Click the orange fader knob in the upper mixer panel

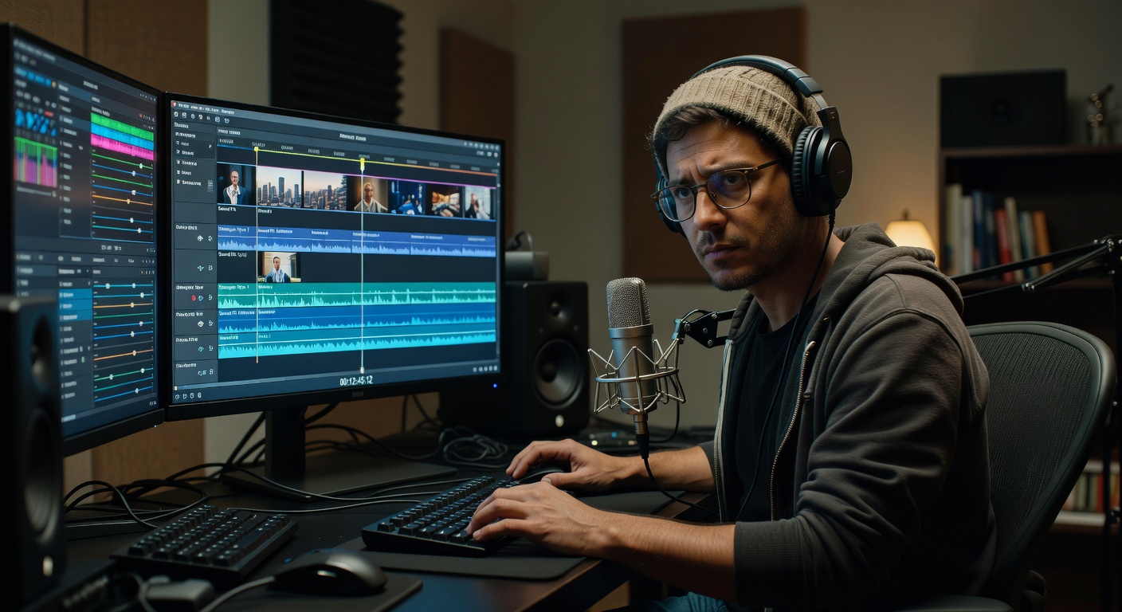tap(127, 201)
